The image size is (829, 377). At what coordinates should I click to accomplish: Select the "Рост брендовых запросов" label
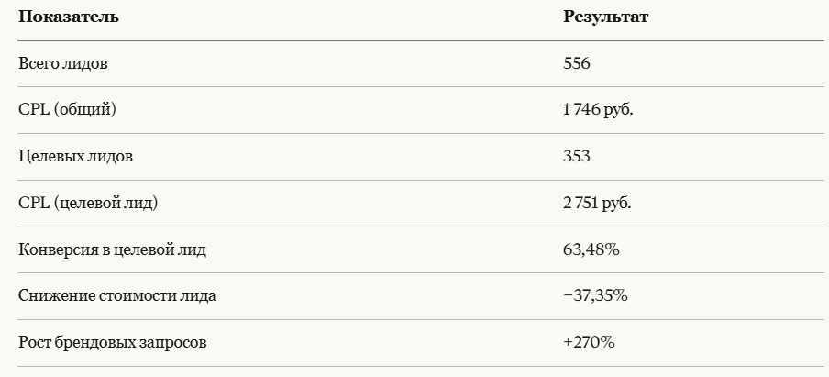(113, 342)
